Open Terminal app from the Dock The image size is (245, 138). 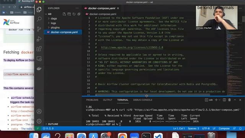point(146,136)
